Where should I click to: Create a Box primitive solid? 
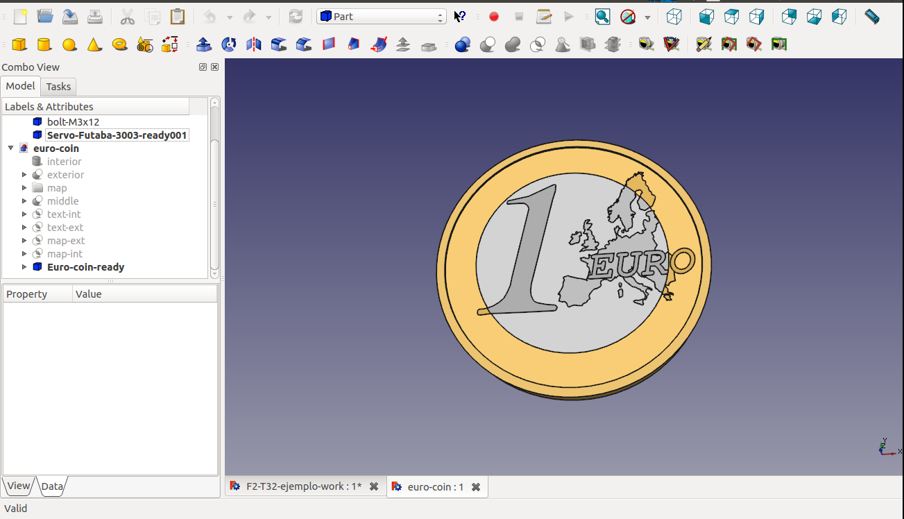click(19, 45)
